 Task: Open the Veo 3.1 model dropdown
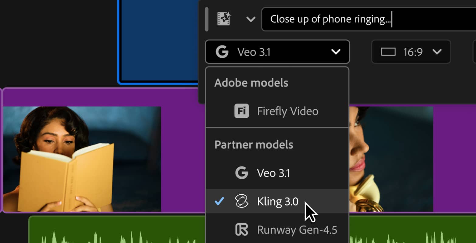(278, 52)
